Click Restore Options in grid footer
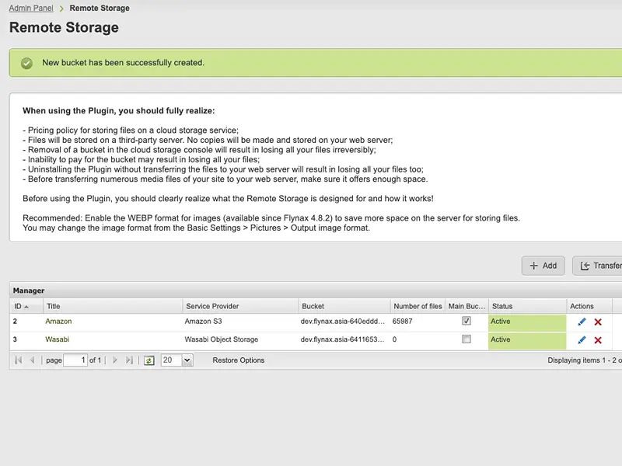The image size is (622, 466). pos(239,360)
